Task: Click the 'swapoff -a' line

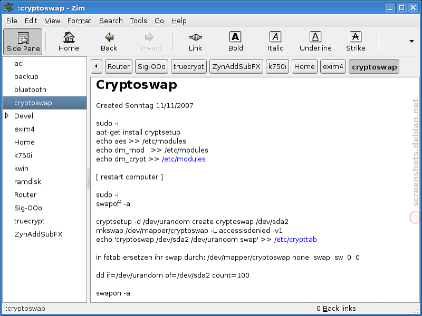Action: [x=113, y=204]
